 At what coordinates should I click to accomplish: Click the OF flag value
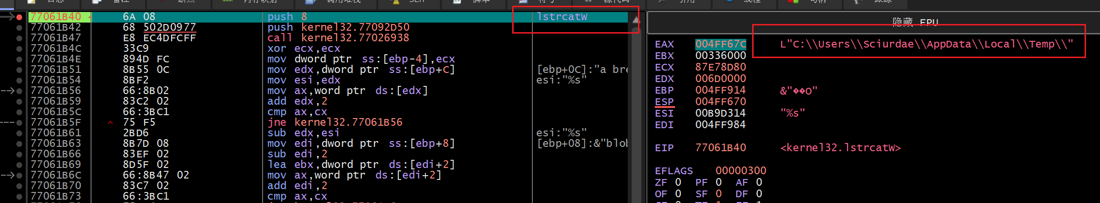pyautogui.click(x=678, y=194)
